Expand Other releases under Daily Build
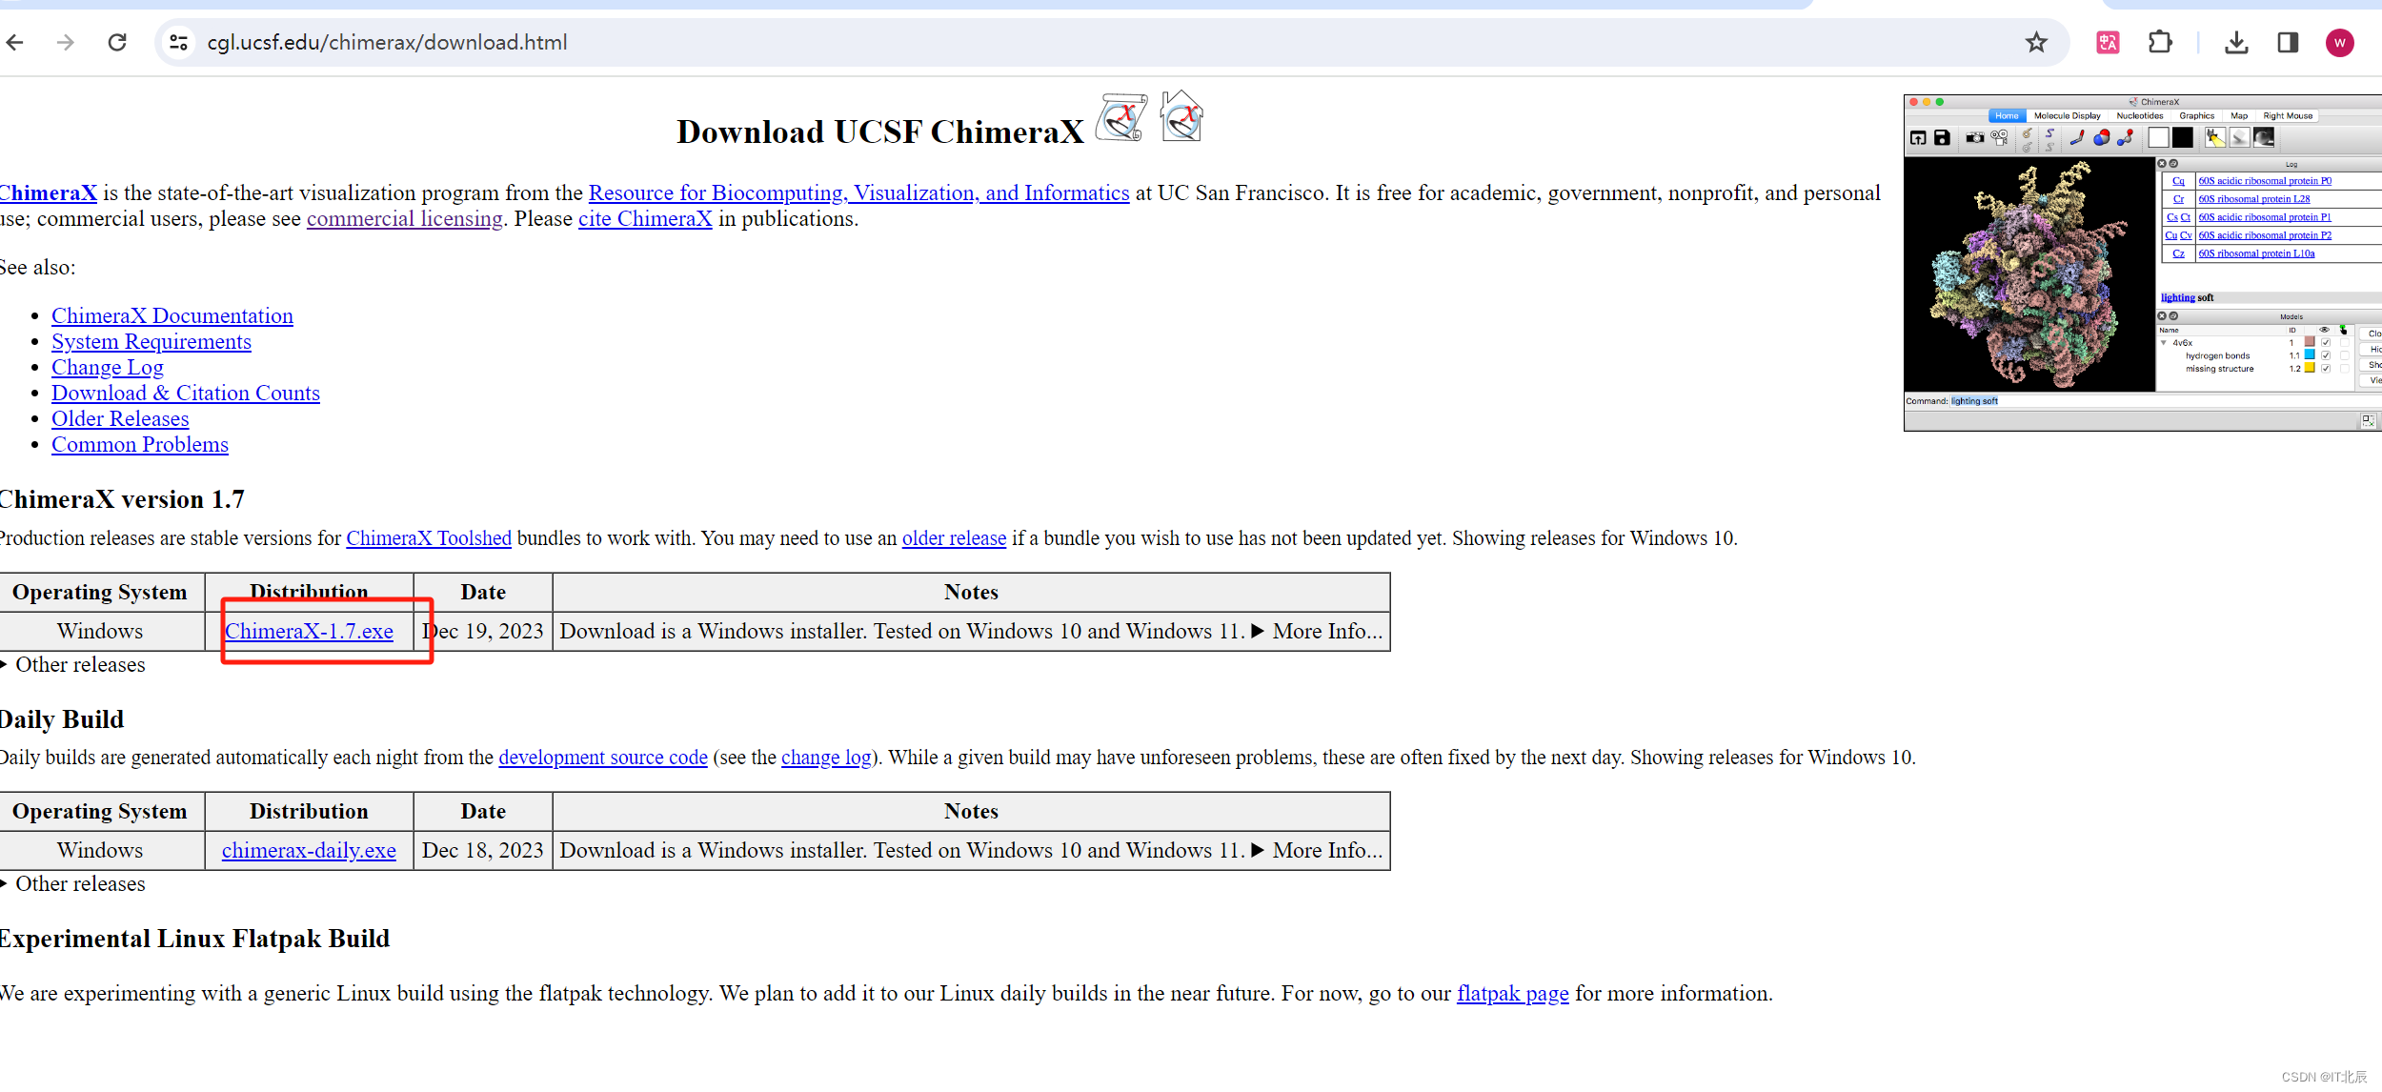Screen dimensions: 2382x1092 pos(73,883)
